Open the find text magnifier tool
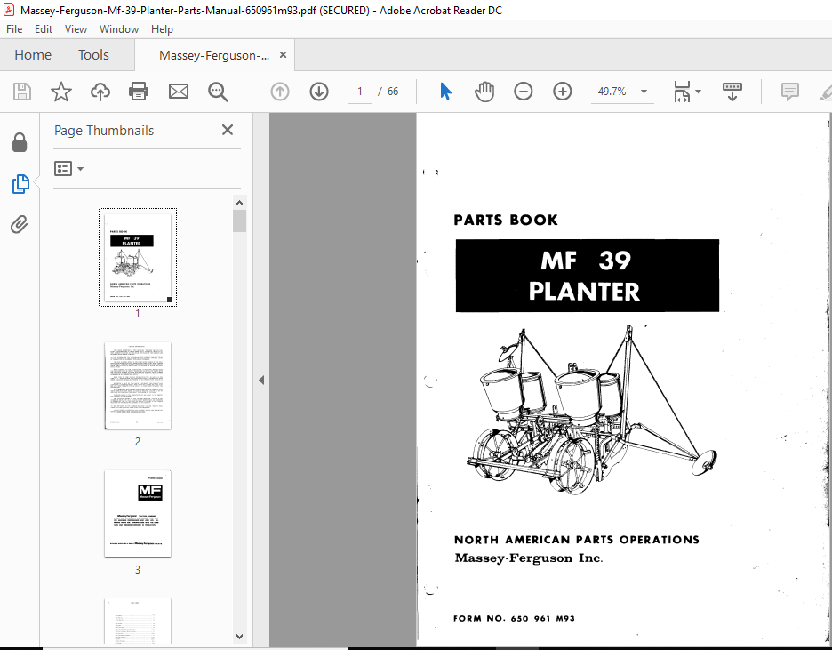Viewport: 832px width, 650px height. [x=218, y=92]
